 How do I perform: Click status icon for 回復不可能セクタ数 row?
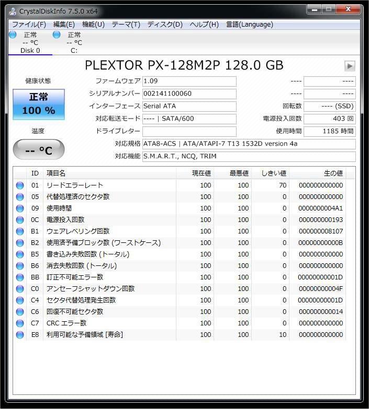coord(20,312)
